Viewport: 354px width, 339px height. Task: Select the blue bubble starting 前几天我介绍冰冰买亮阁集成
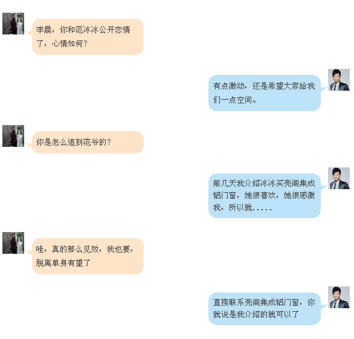point(265,196)
